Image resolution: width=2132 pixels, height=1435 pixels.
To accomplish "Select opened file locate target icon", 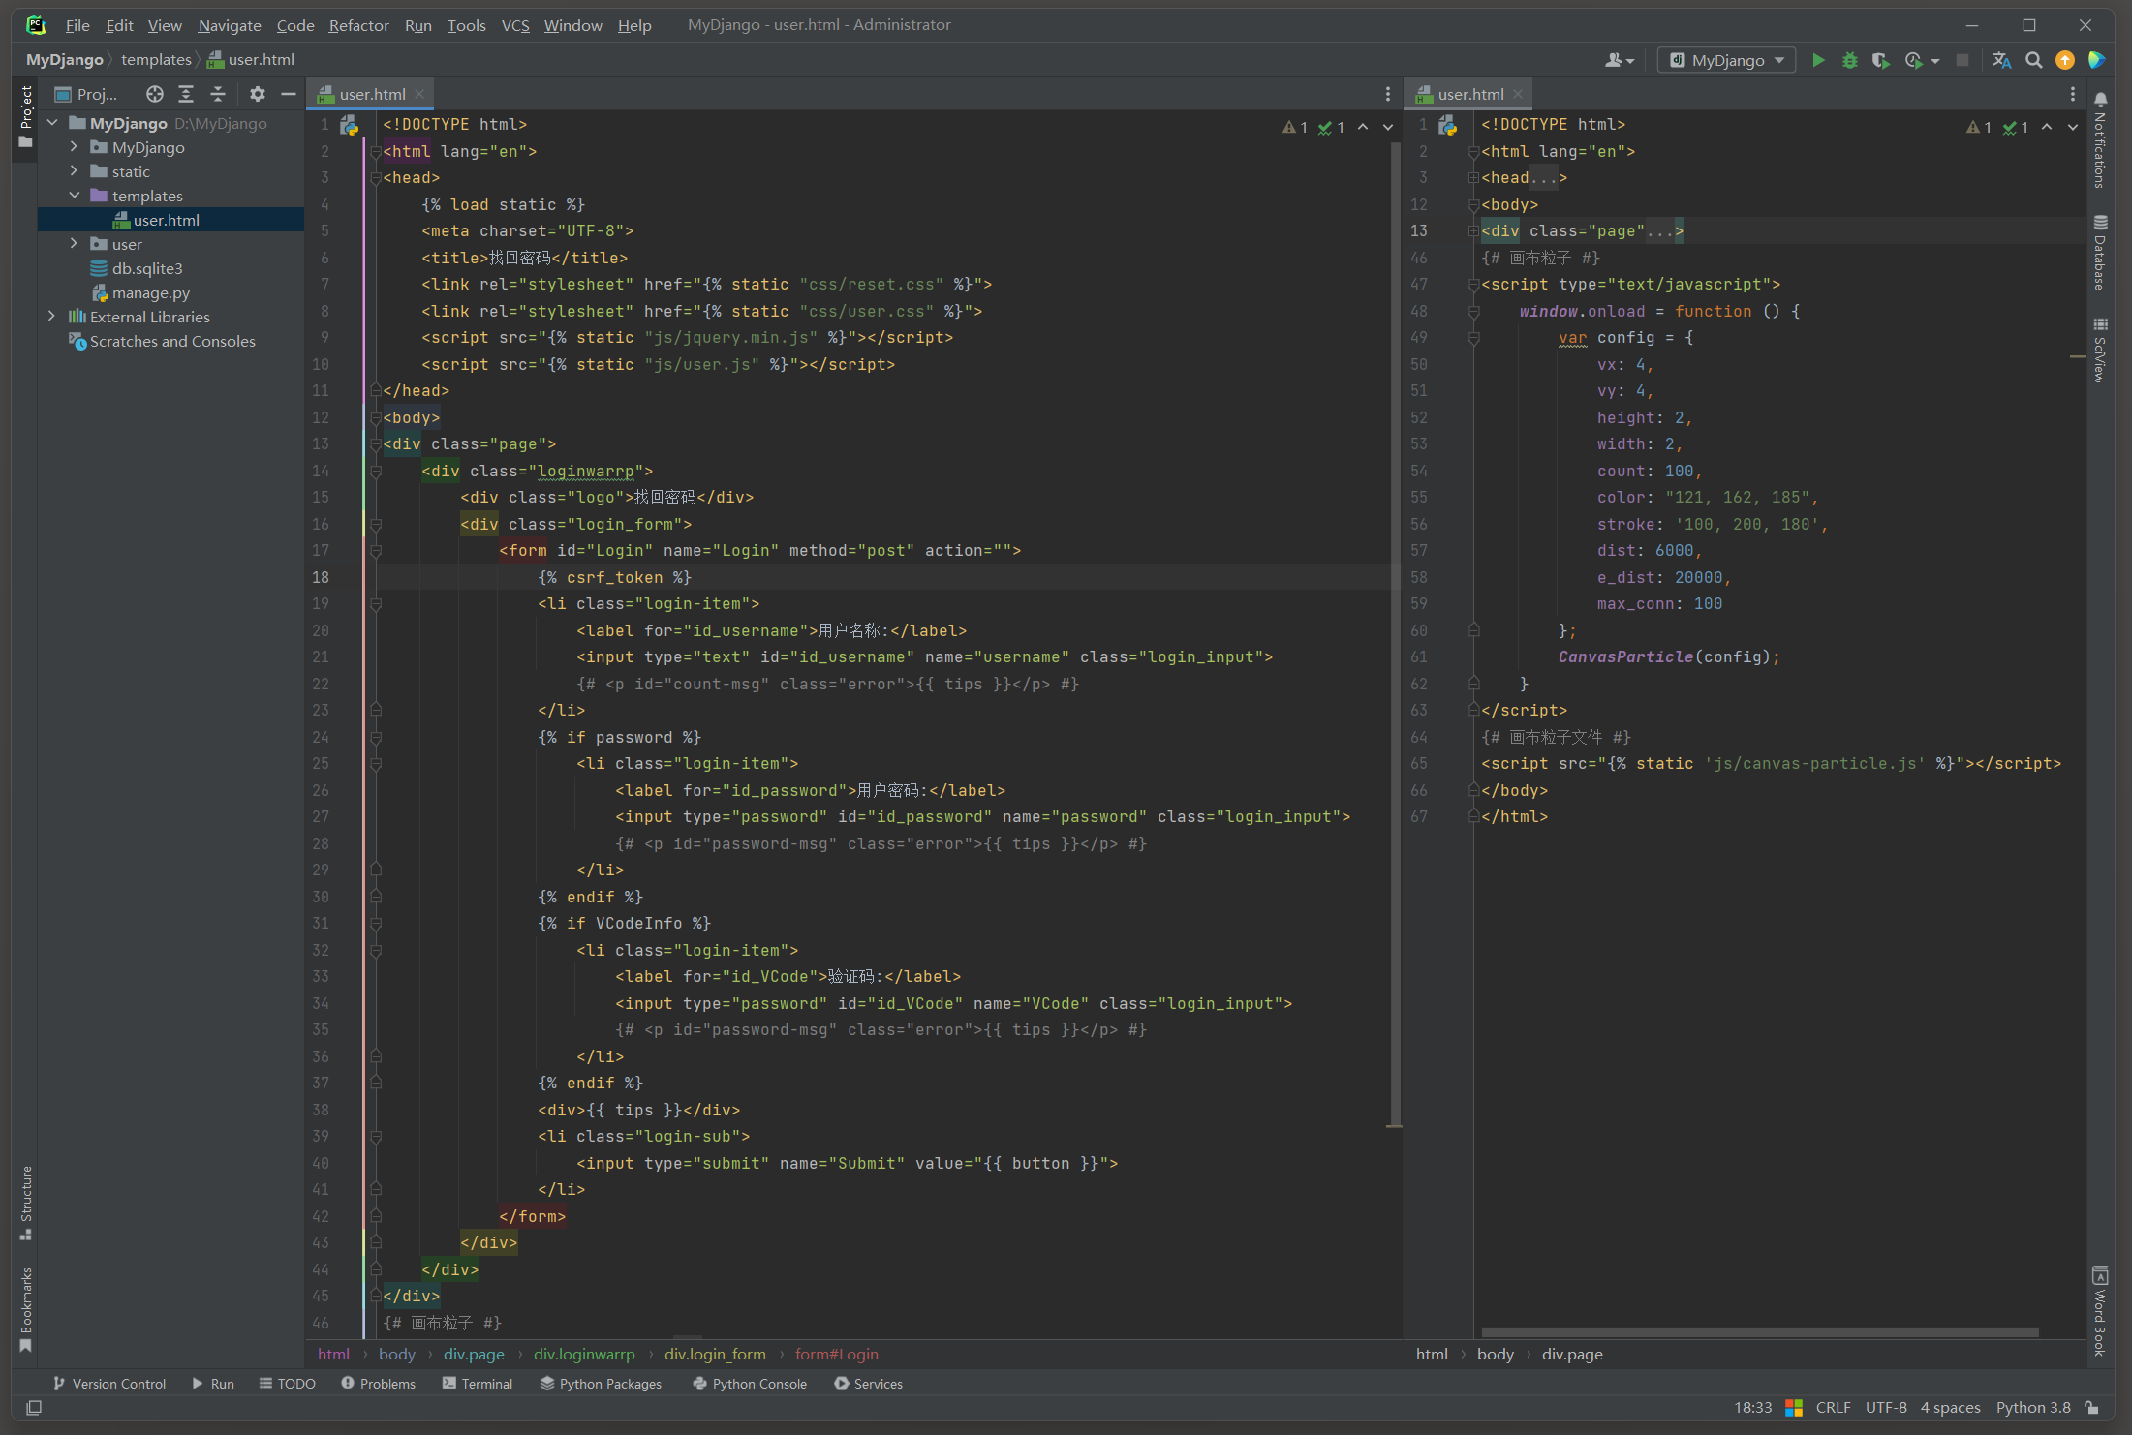I will pyautogui.click(x=155, y=94).
